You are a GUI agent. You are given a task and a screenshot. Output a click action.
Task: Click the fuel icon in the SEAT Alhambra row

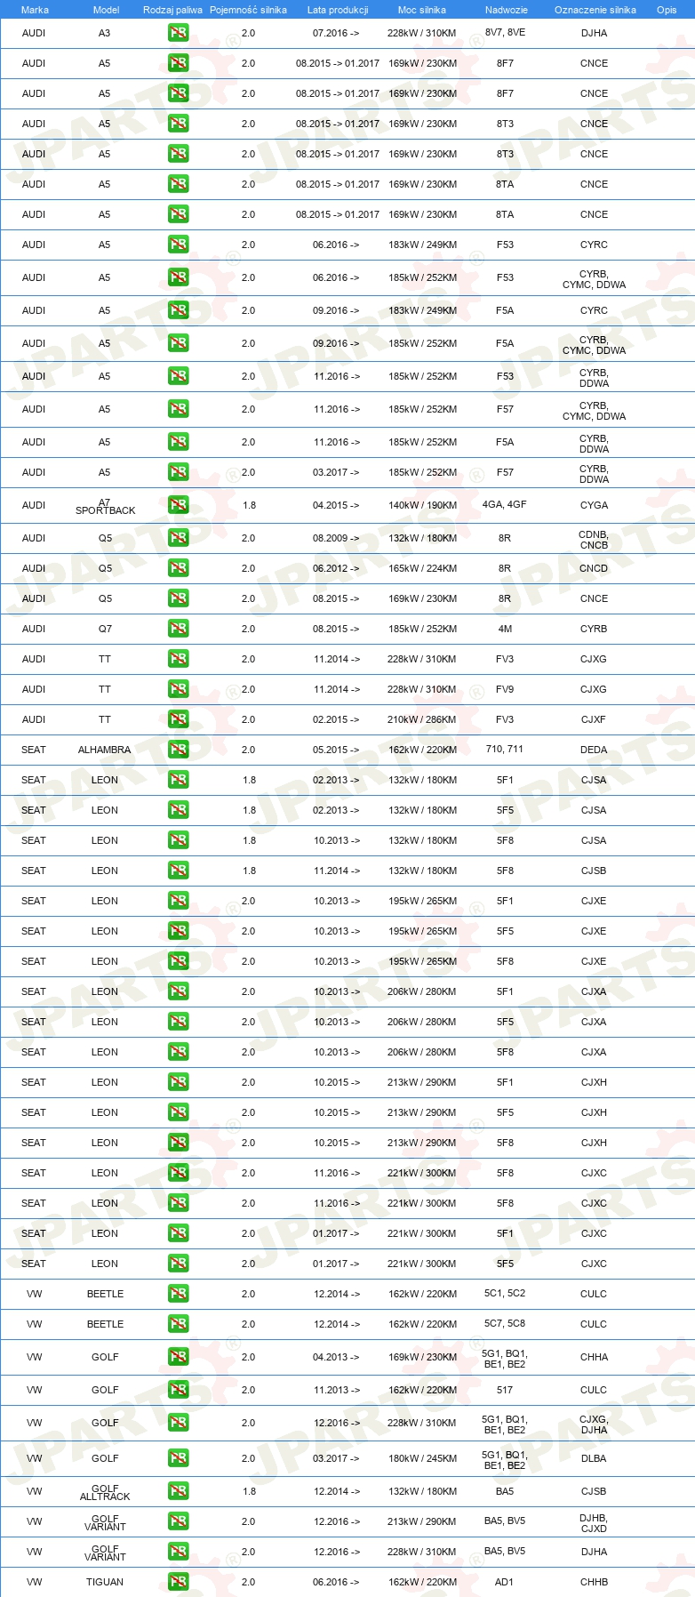pos(178,750)
